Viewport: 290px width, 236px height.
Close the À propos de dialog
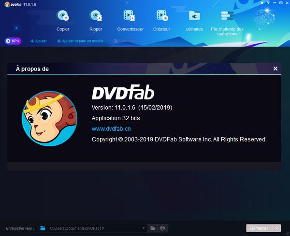(275, 69)
